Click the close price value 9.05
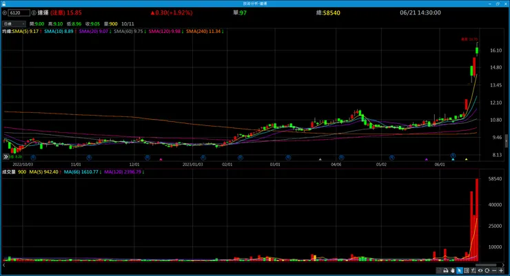The image size is (510, 276). pyautogui.click(x=95, y=23)
